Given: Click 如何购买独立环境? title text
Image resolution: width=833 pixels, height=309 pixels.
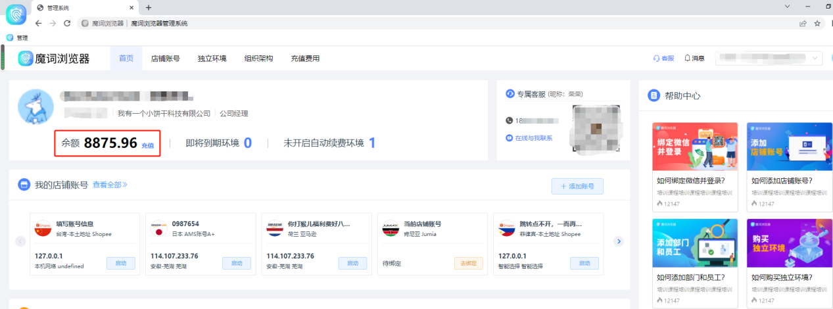Looking at the screenshot, I should point(782,277).
